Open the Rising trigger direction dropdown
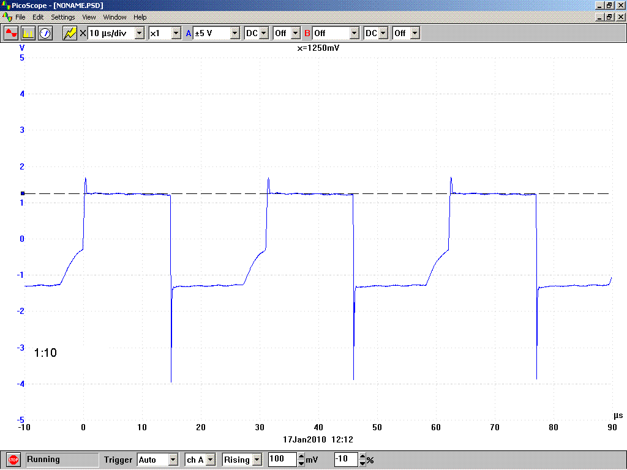Image resolution: width=627 pixels, height=470 pixels. point(257,460)
